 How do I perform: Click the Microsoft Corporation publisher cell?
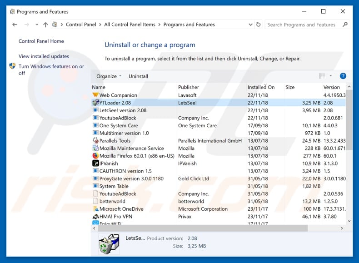(x=203, y=209)
